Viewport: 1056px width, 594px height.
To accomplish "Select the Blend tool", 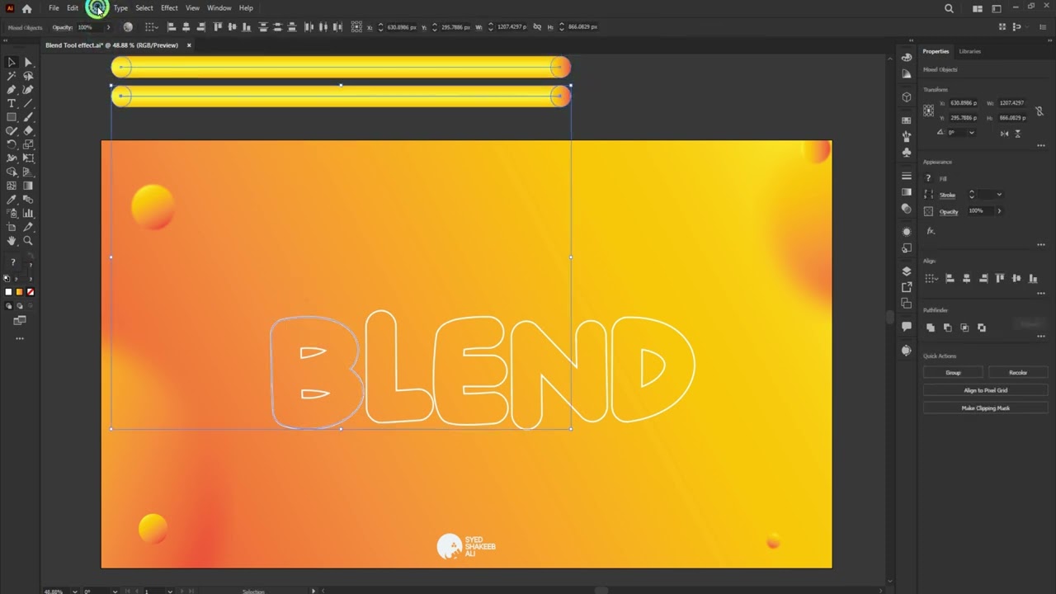I will point(28,200).
